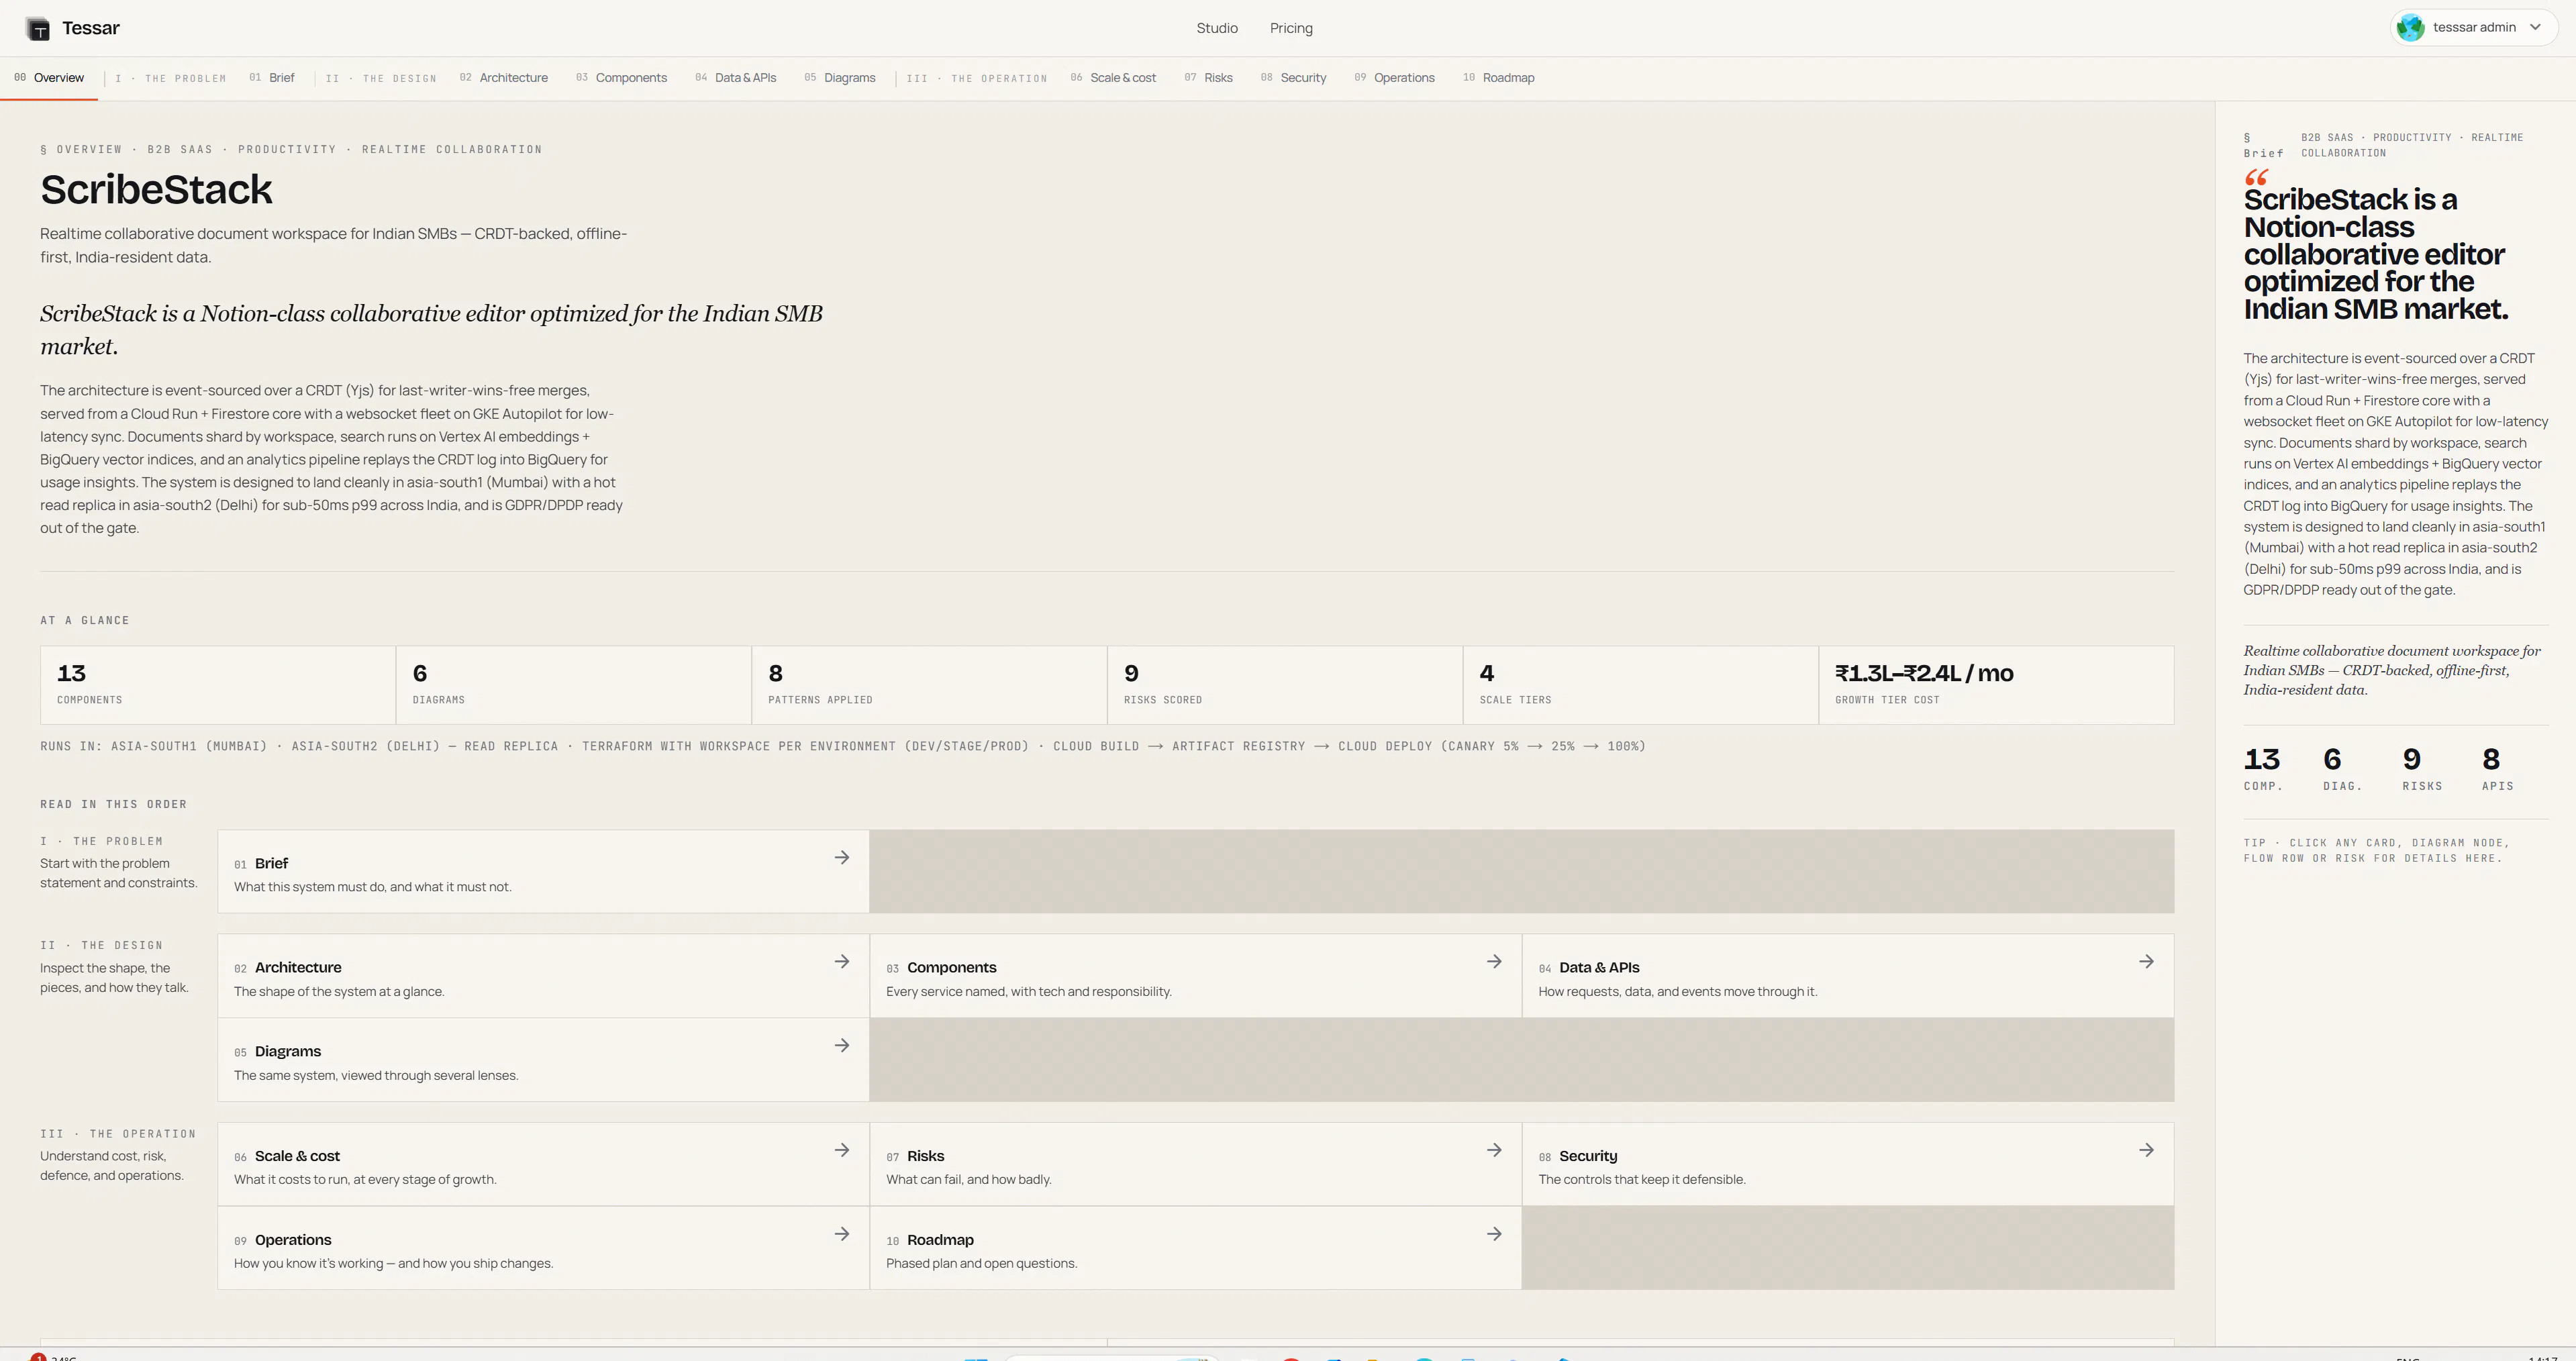This screenshot has width=2576, height=1361.
Task: Switch to the 01 Brief tab
Action: coord(272,78)
